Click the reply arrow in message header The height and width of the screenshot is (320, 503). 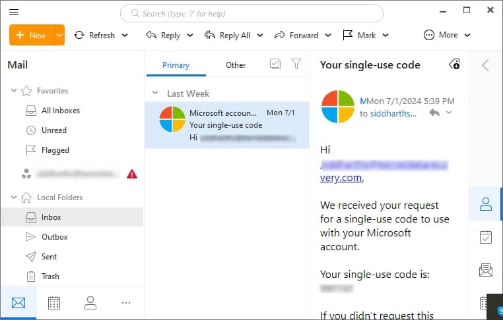tap(434, 113)
